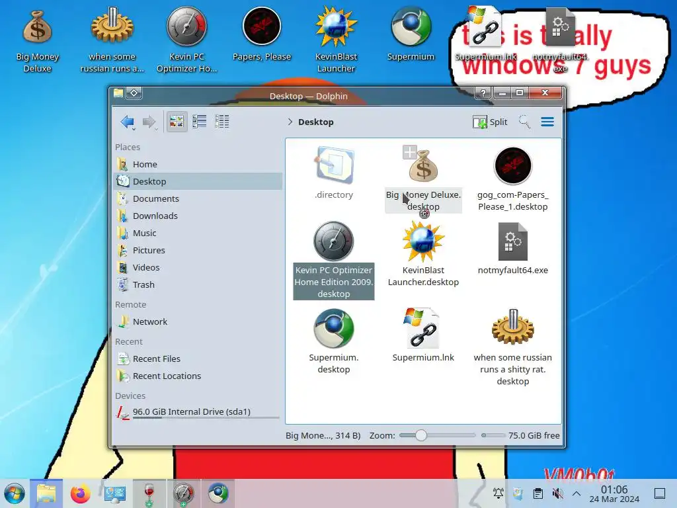This screenshot has height=508, width=677.
Task: Open Supermium.lnk desktop shortcut
Action: (x=485, y=34)
